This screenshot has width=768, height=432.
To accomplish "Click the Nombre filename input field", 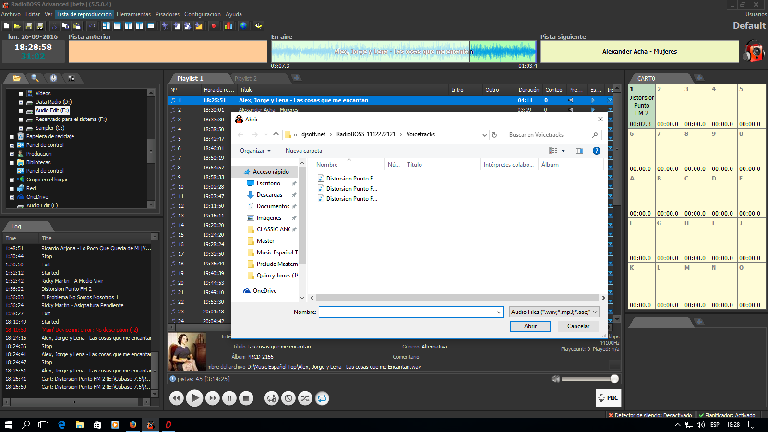I will pyautogui.click(x=411, y=312).
